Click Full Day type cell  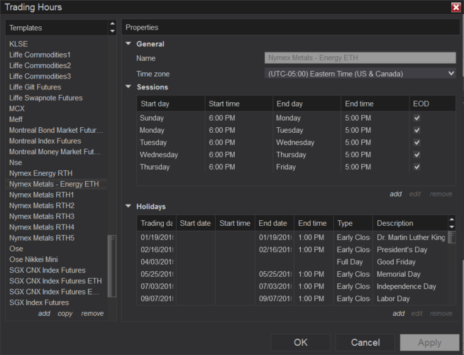coord(350,262)
